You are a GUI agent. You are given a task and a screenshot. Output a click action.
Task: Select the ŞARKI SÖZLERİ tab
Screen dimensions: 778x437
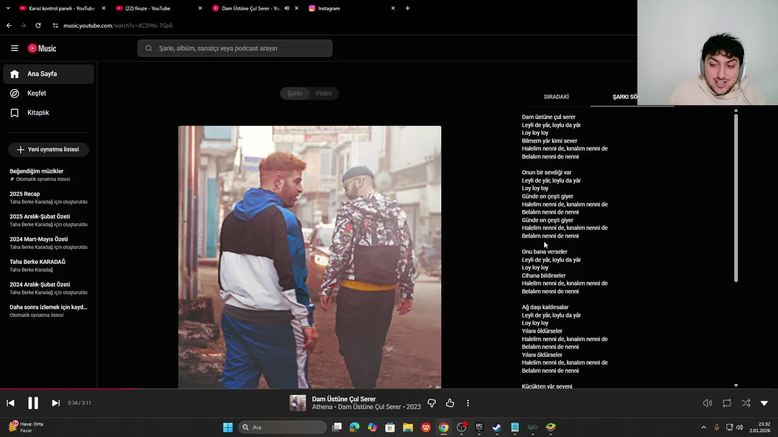pos(625,97)
